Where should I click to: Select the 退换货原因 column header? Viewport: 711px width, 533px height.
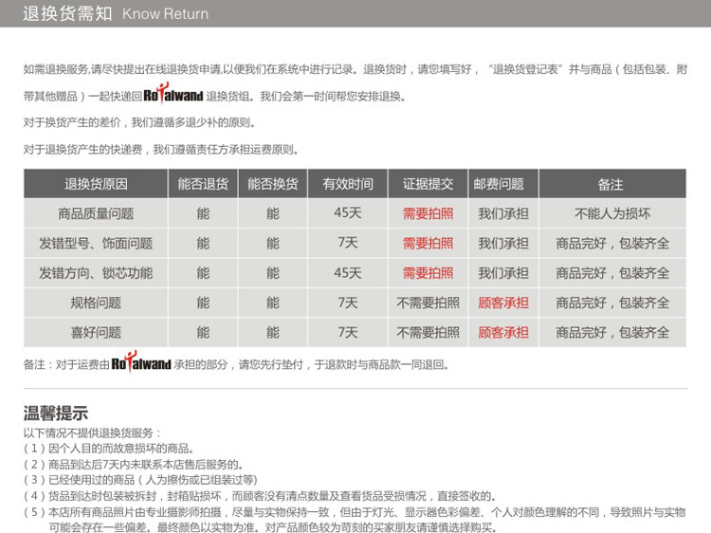pyautogui.click(x=96, y=184)
